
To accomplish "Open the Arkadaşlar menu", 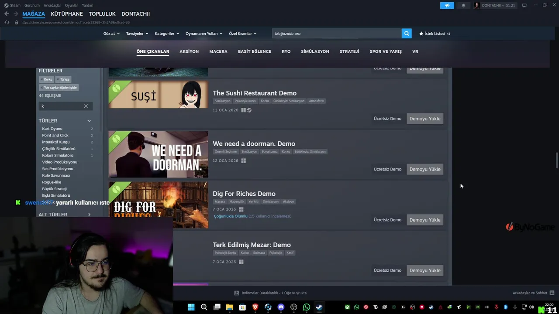I will click(x=52, y=5).
